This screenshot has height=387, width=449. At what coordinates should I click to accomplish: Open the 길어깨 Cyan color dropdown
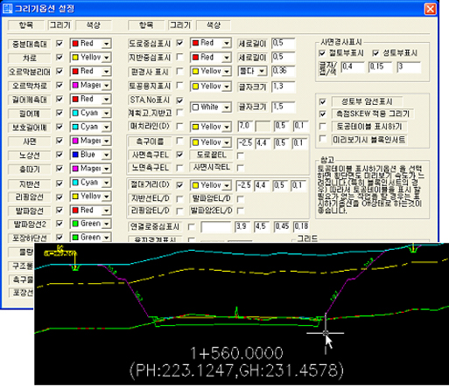(x=106, y=113)
